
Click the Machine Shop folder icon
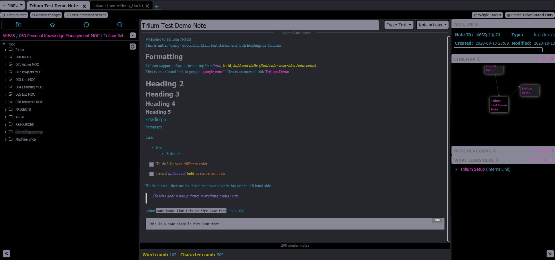tap(11, 139)
